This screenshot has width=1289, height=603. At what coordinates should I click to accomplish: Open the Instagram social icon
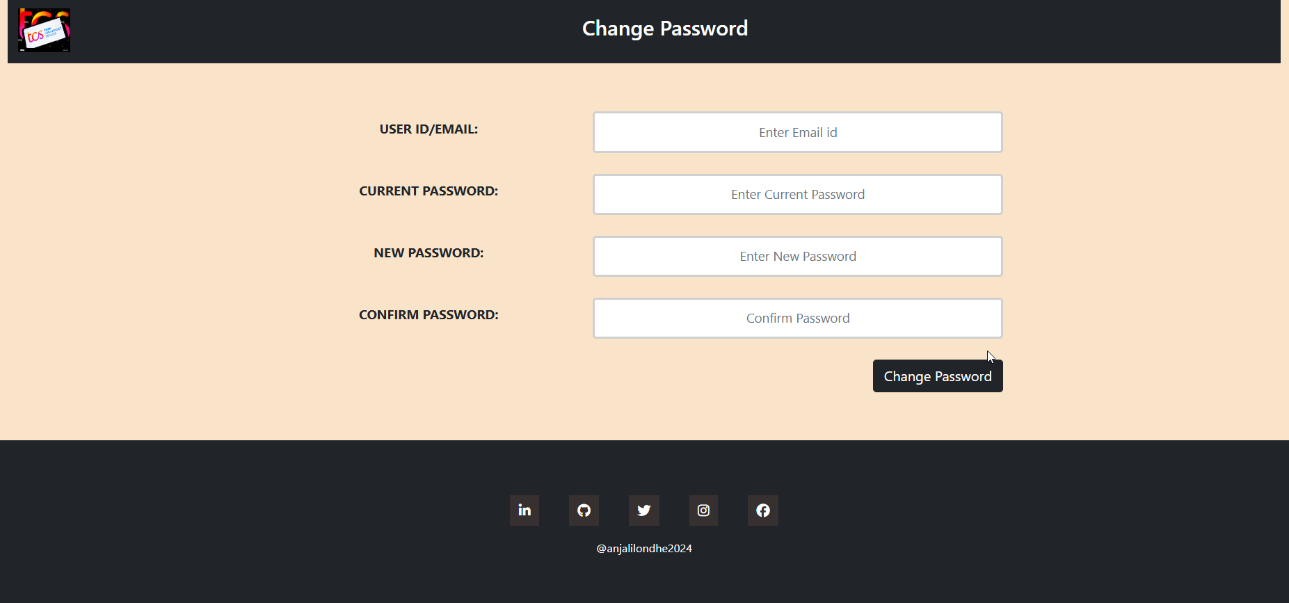click(x=703, y=510)
